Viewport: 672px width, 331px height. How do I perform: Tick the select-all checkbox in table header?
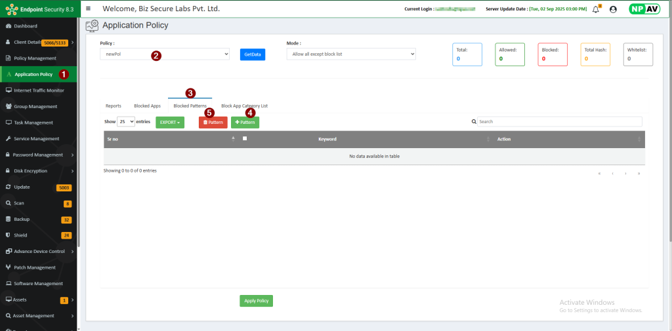click(245, 138)
